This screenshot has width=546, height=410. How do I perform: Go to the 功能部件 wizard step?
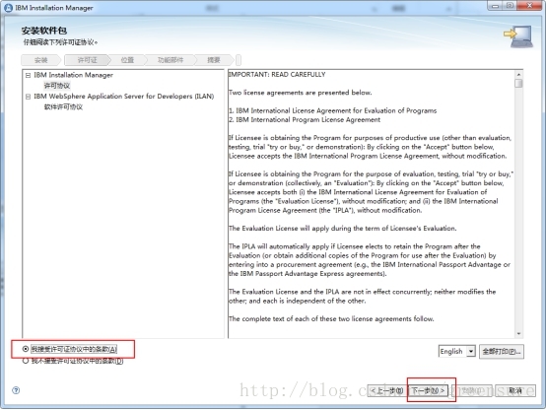point(171,60)
